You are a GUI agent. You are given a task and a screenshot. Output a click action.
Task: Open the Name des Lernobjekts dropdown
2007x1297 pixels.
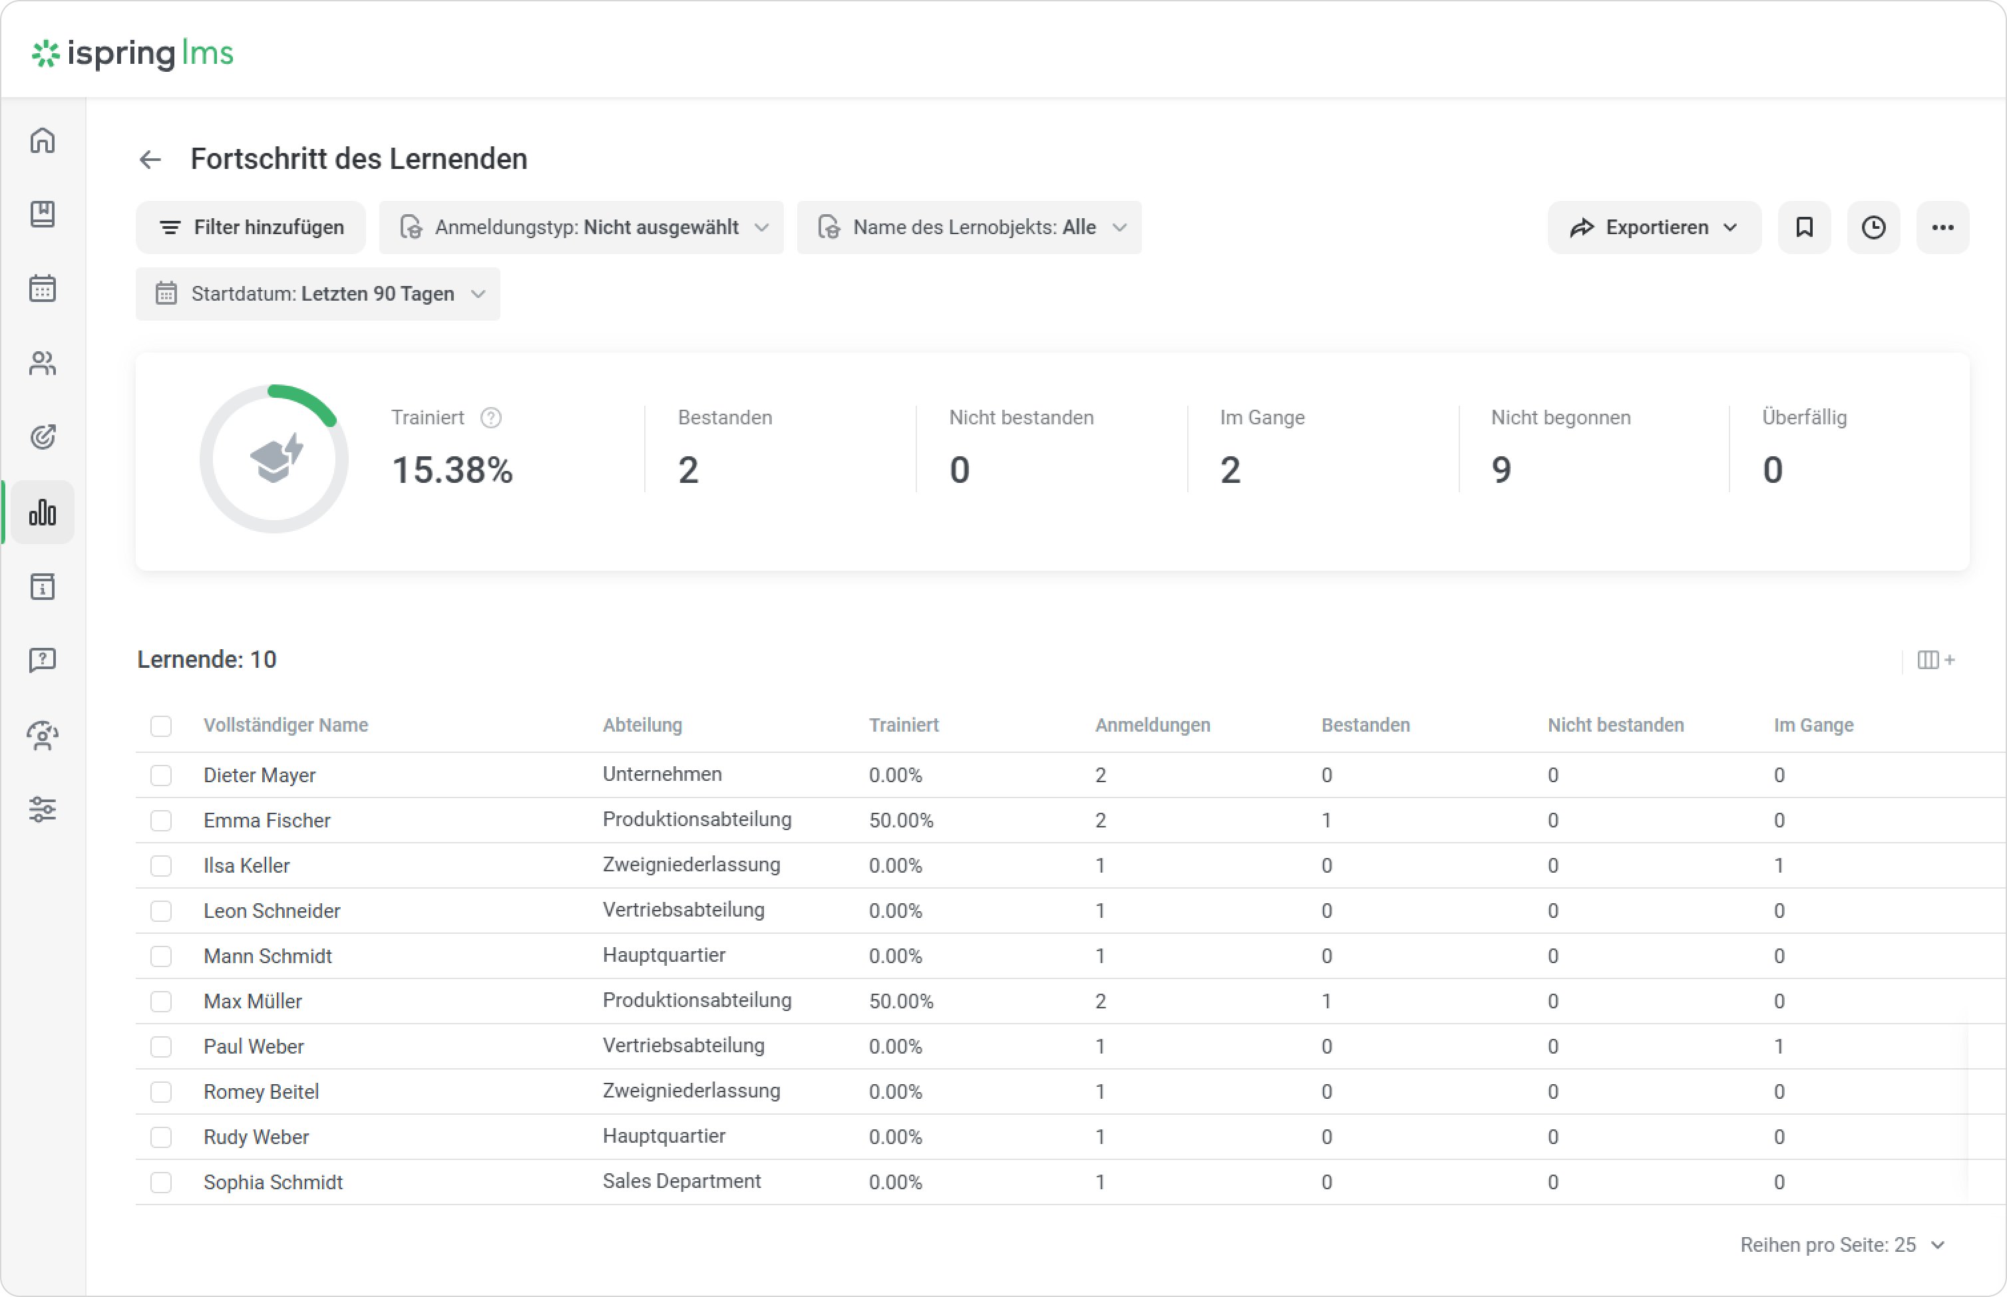[x=968, y=227]
